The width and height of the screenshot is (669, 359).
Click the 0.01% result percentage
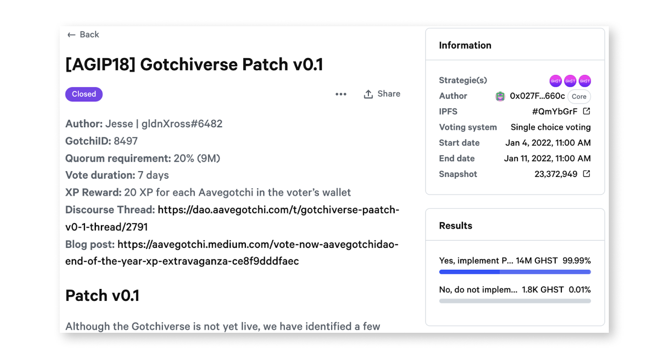[x=579, y=289]
